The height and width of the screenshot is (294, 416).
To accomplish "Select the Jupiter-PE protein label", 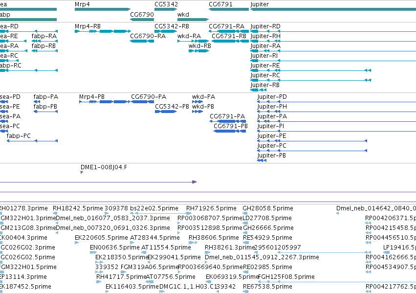I will tap(272, 136).
